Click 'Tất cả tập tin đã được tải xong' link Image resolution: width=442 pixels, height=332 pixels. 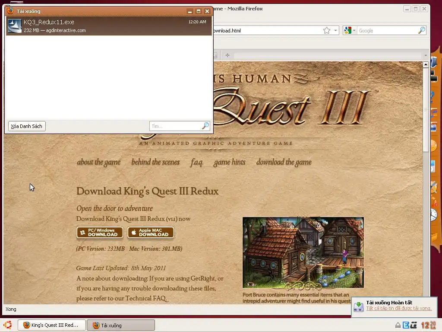coord(399,308)
